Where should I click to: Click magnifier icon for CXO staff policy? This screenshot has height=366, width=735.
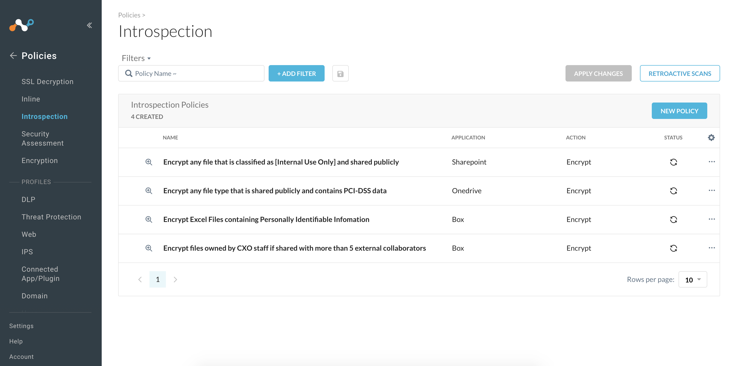tap(149, 248)
